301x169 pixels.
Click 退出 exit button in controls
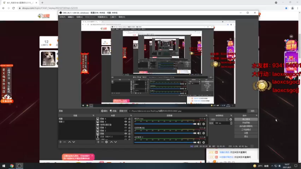tap(246, 136)
